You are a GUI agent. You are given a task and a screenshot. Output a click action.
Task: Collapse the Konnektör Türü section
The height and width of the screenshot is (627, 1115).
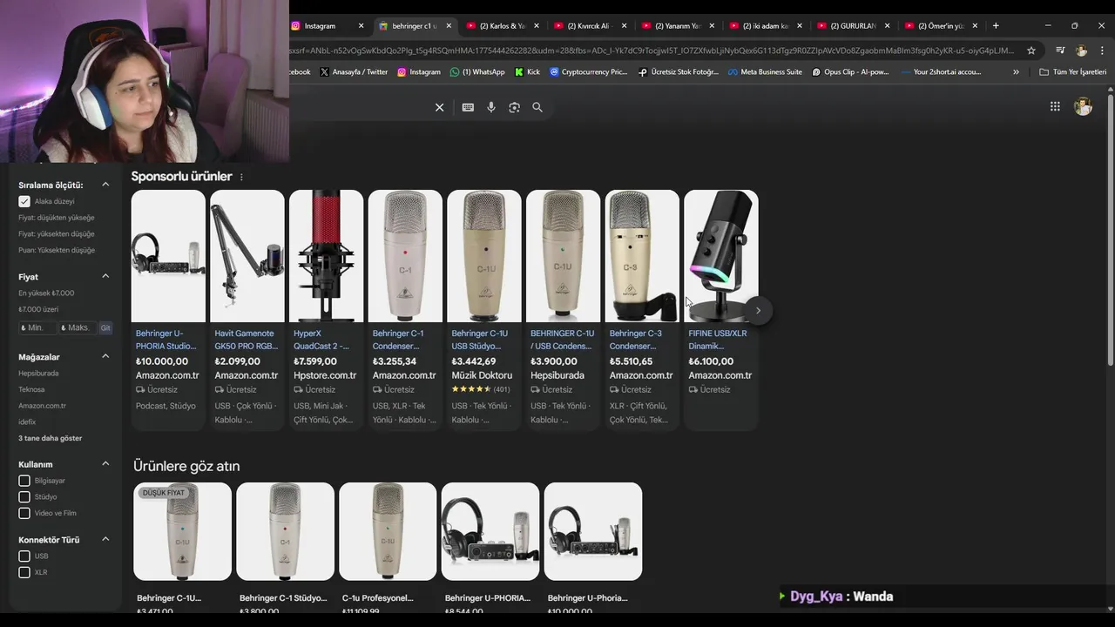pos(105,540)
